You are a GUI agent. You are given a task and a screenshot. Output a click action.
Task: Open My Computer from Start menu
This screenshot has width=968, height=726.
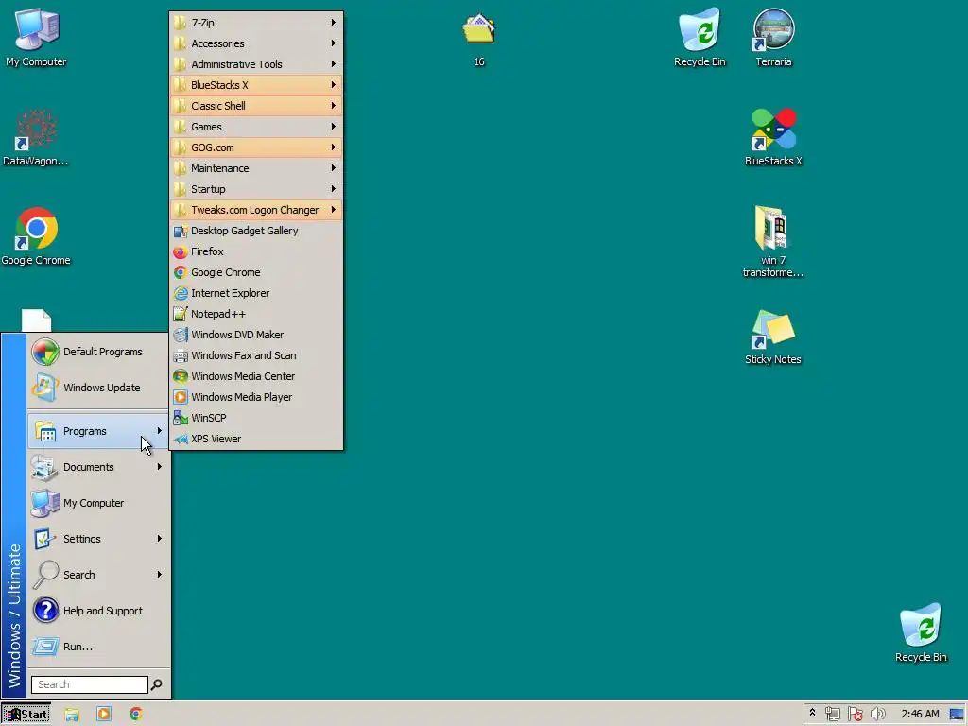(x=98, y=503)
